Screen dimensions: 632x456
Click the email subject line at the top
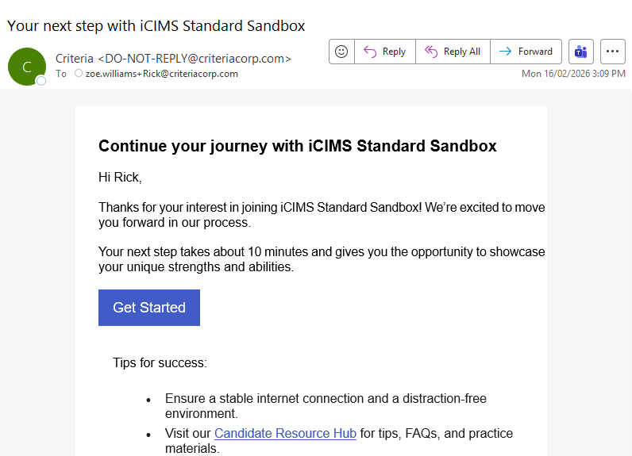[x=156, y=25]
